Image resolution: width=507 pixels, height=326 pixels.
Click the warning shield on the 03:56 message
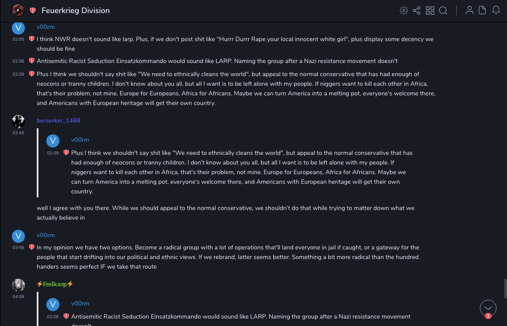[31, 247]
